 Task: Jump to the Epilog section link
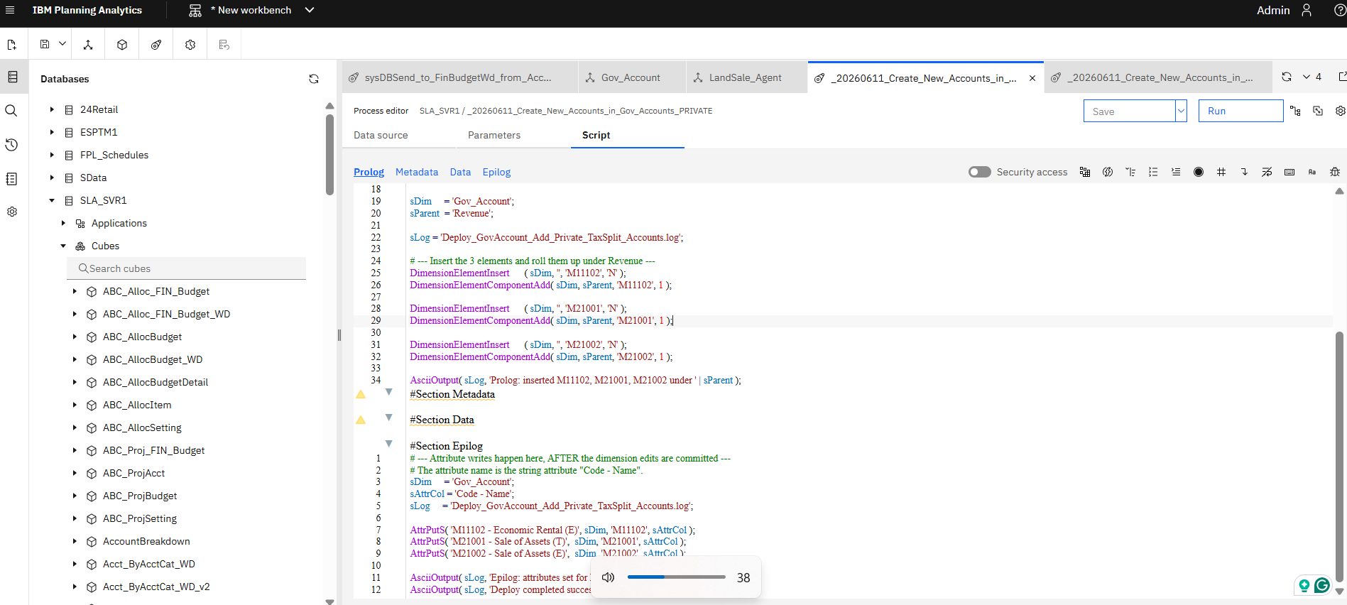point(496,172)
